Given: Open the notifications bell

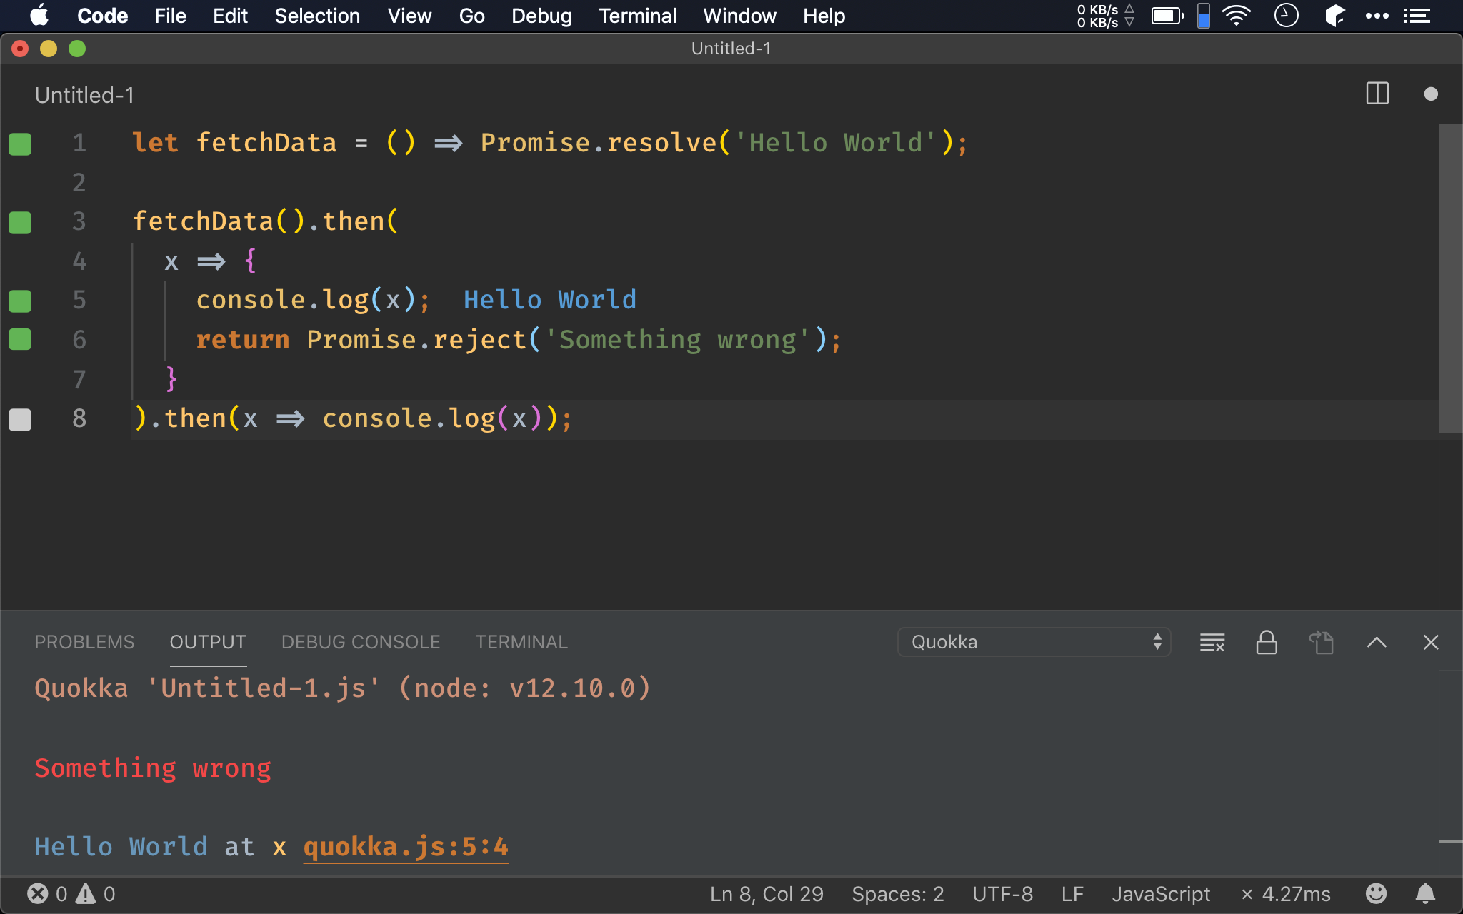Looking at the screenshot, I should 1425,894.
